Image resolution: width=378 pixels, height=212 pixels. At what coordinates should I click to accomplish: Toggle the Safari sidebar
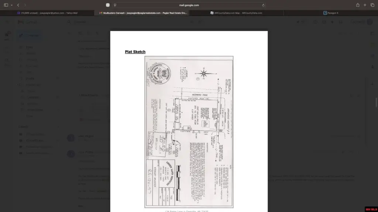point(6,5)
